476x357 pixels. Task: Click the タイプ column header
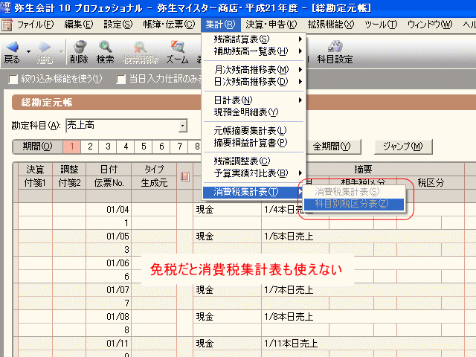[154, 169]
